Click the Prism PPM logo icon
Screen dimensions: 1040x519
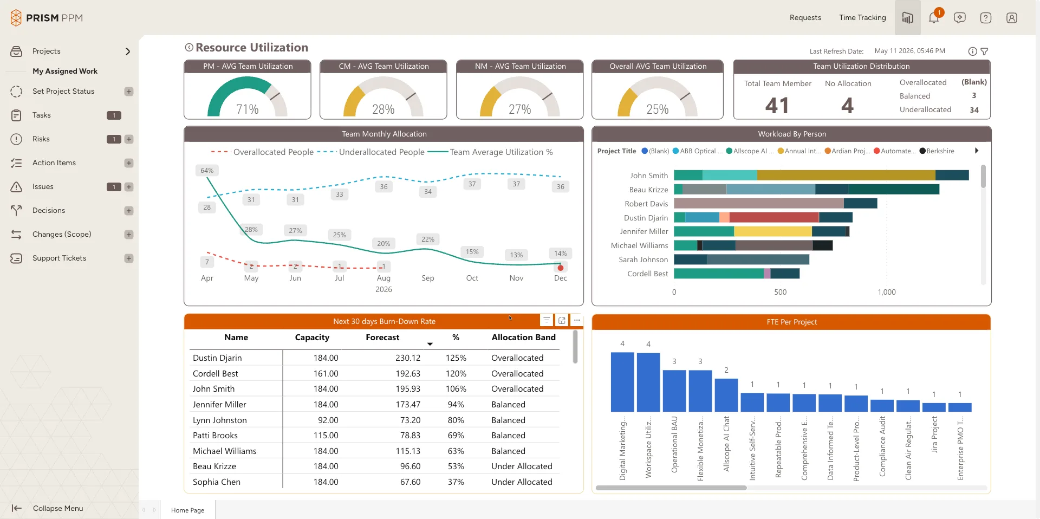pyautogui.click(x=16, y=18)
